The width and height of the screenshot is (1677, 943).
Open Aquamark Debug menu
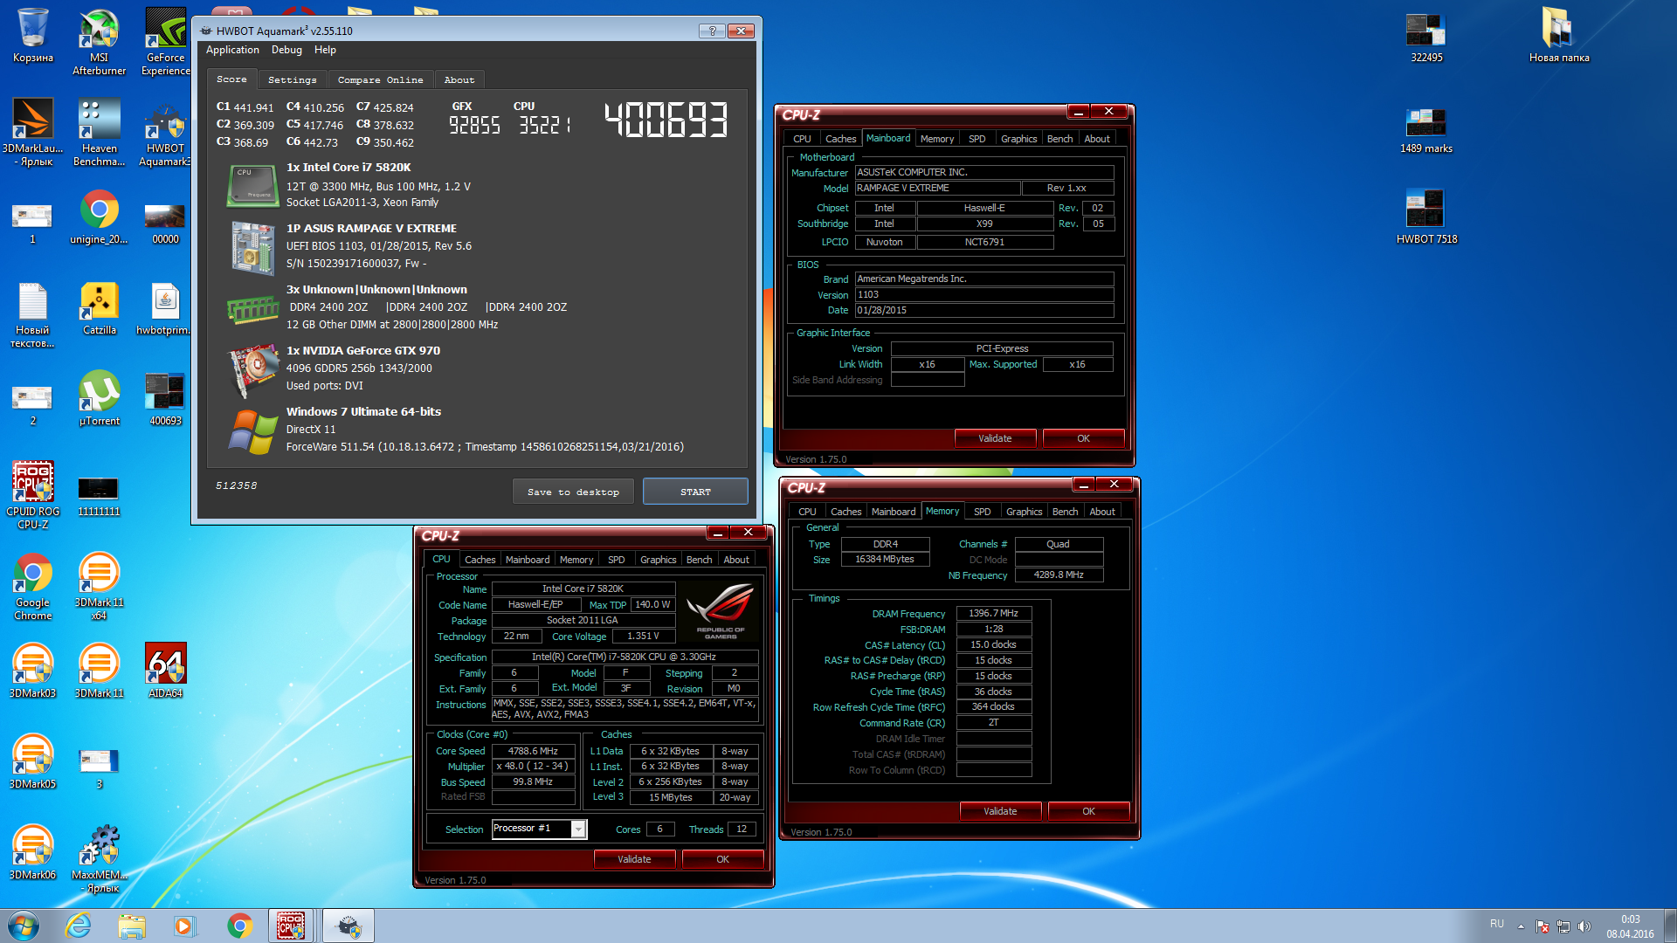point(286,50)
